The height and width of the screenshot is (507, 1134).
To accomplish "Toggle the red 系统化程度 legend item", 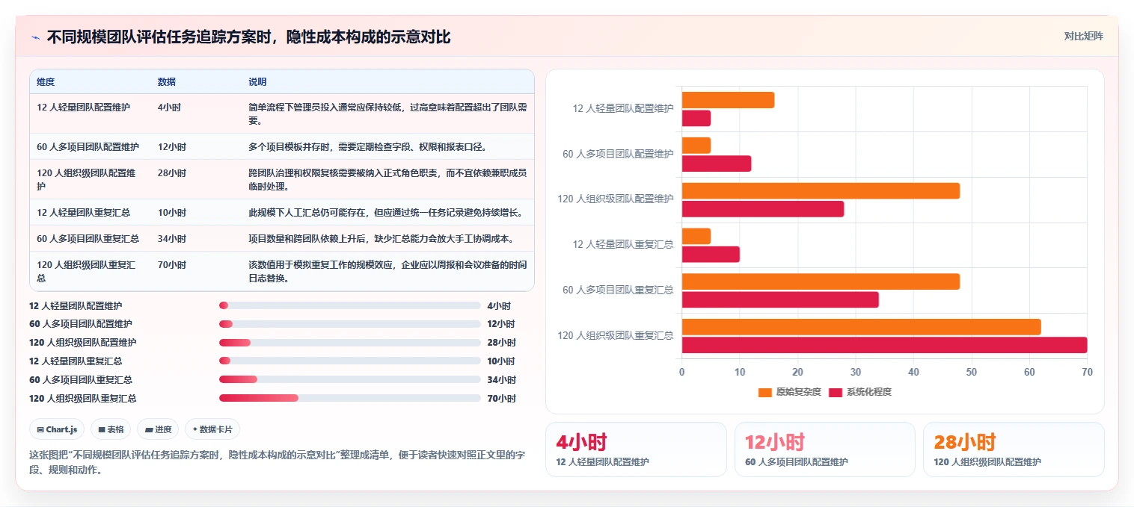I will pos(860,392).
